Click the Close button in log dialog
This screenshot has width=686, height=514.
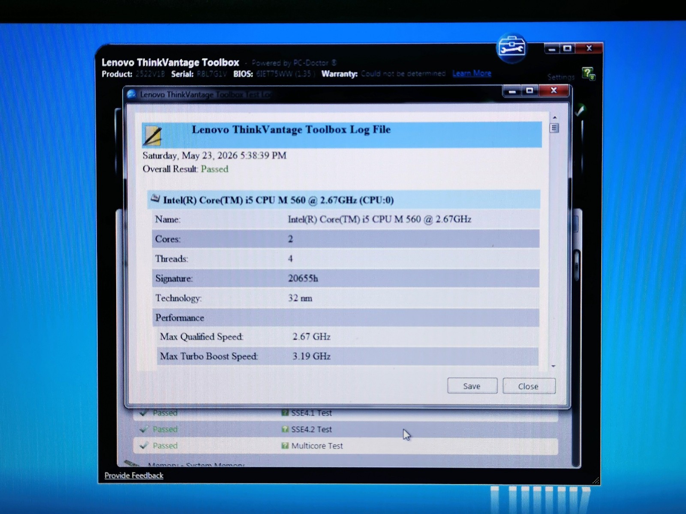[x=529, y=386]
